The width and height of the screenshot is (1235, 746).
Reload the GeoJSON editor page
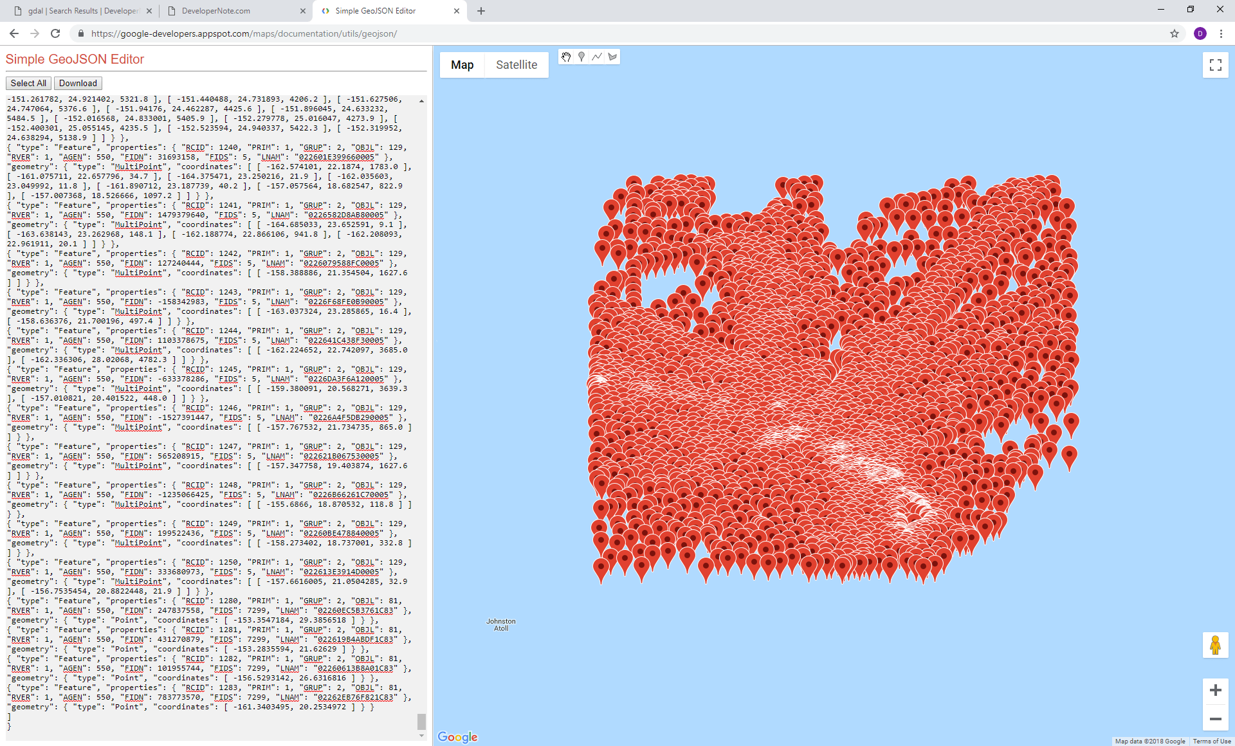tap(55, 33)
